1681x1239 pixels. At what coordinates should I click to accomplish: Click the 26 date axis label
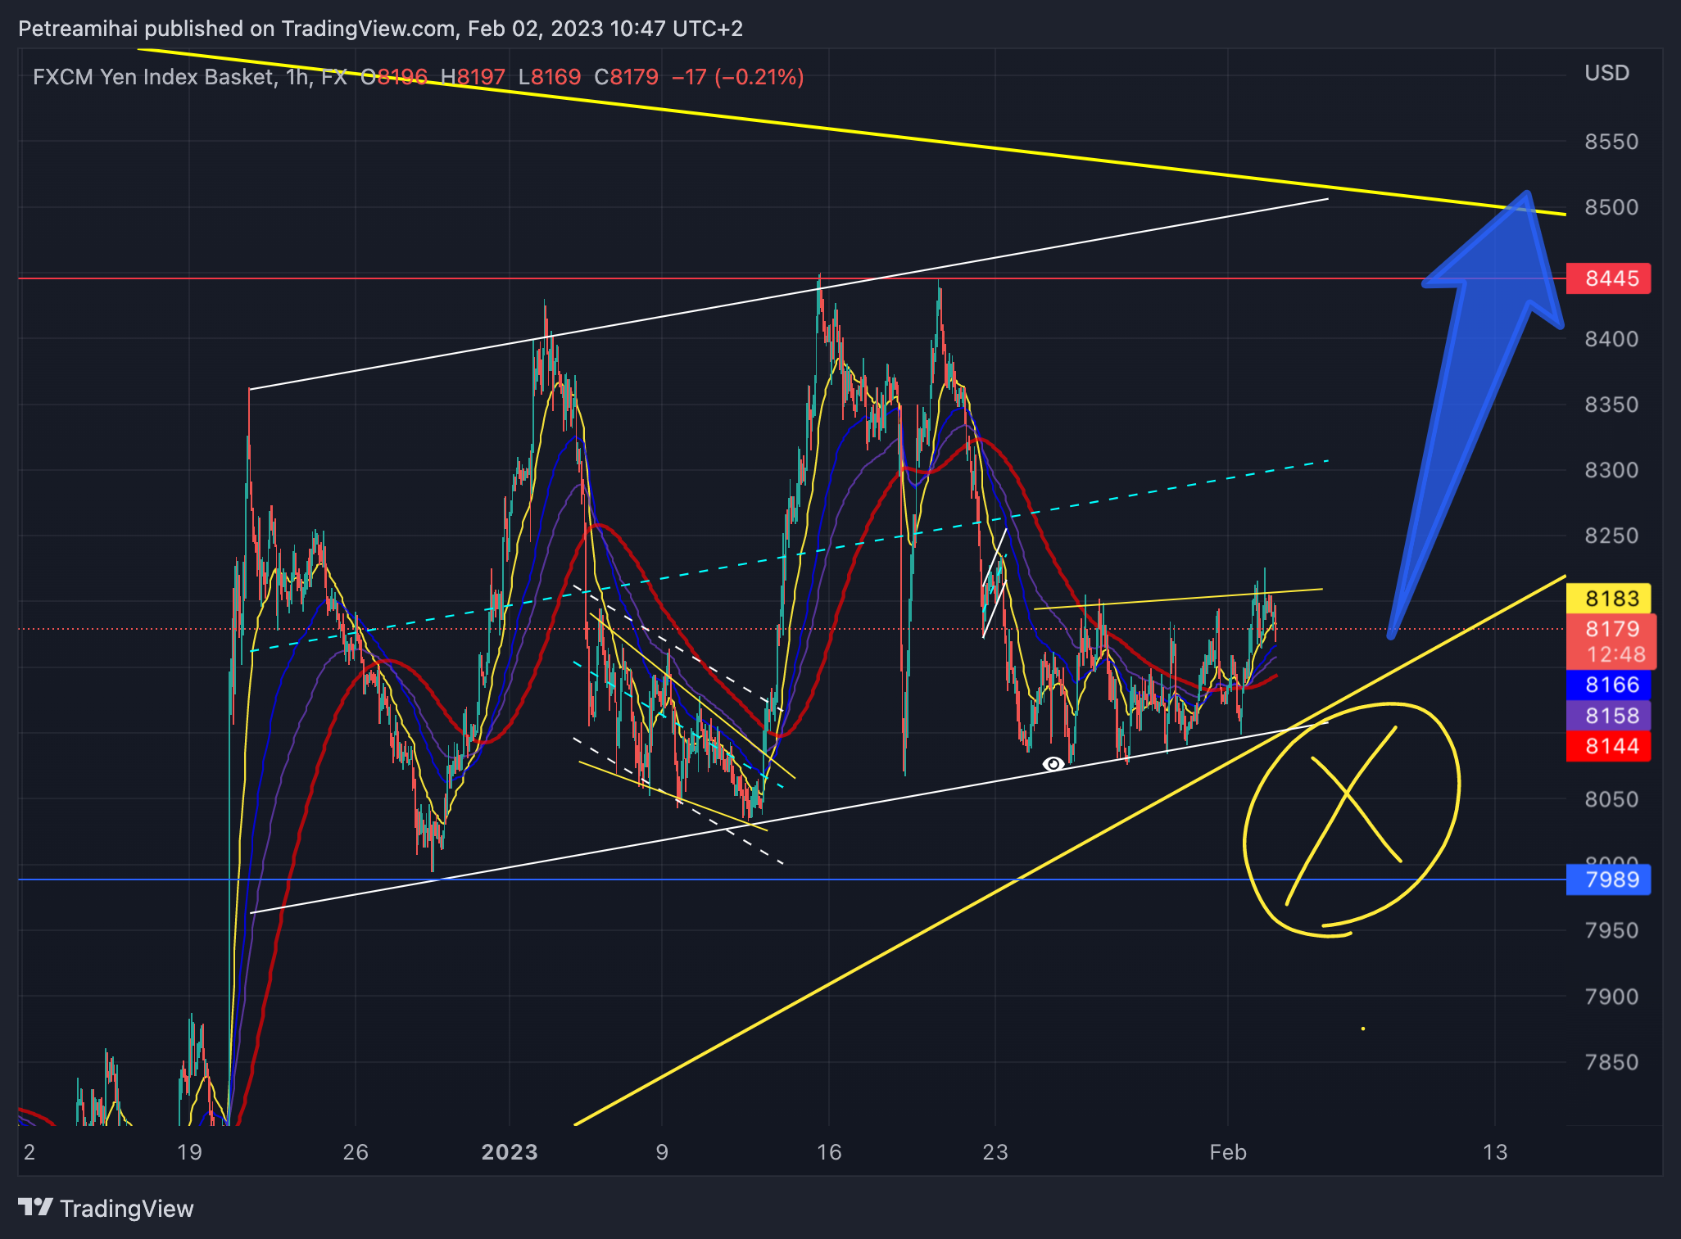(x=356, y=1152)
